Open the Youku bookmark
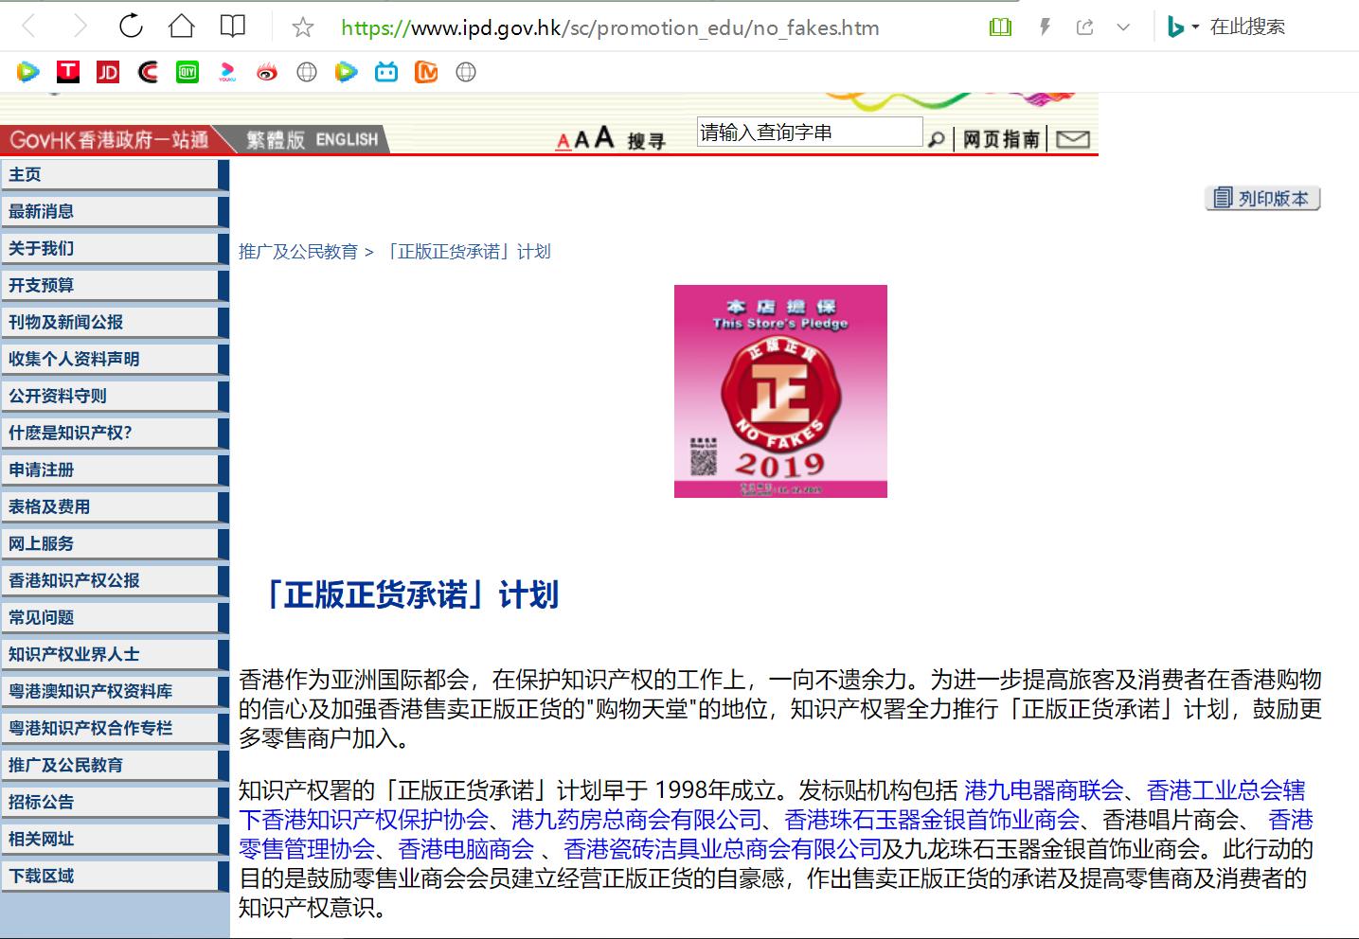Image resolution: width=1359 pixels, height=939 pixels. 226,72
